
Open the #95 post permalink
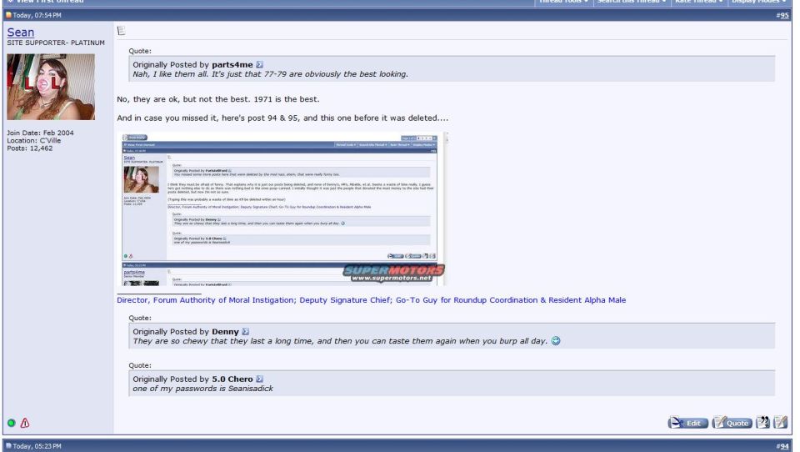tap(782, 15)
